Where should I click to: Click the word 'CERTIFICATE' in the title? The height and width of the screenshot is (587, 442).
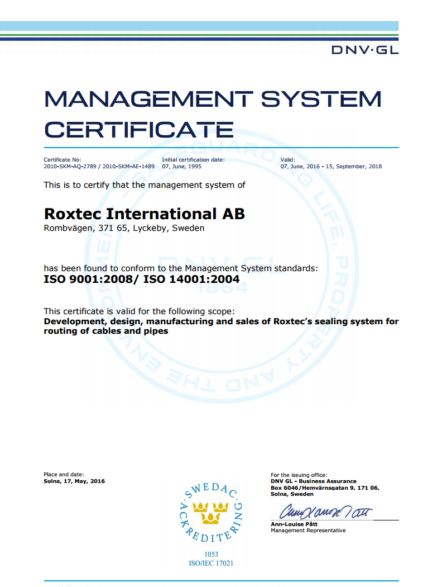(x=139, y=130)
